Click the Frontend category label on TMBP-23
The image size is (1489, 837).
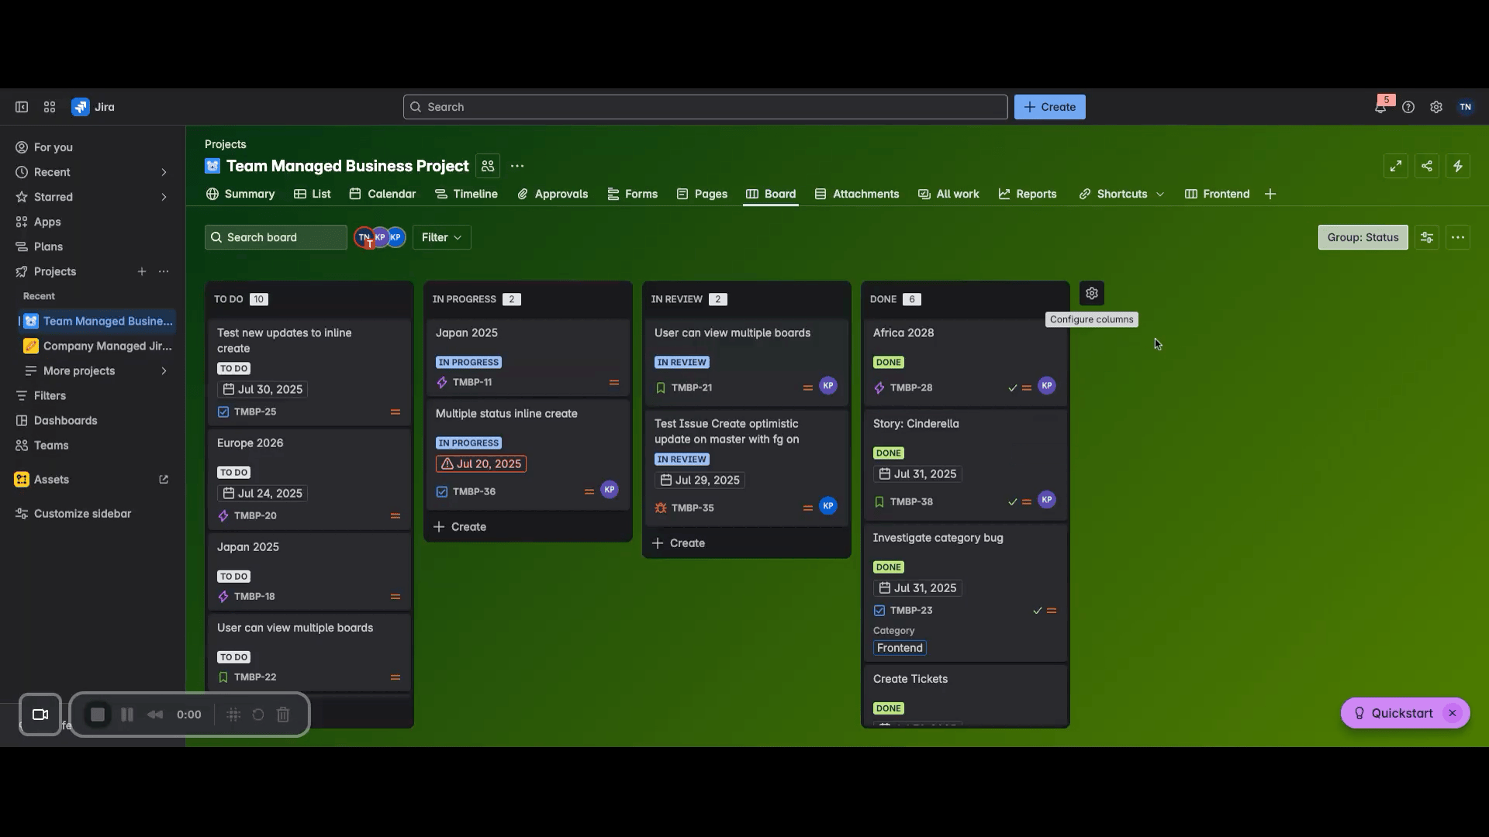pos(900,648)
